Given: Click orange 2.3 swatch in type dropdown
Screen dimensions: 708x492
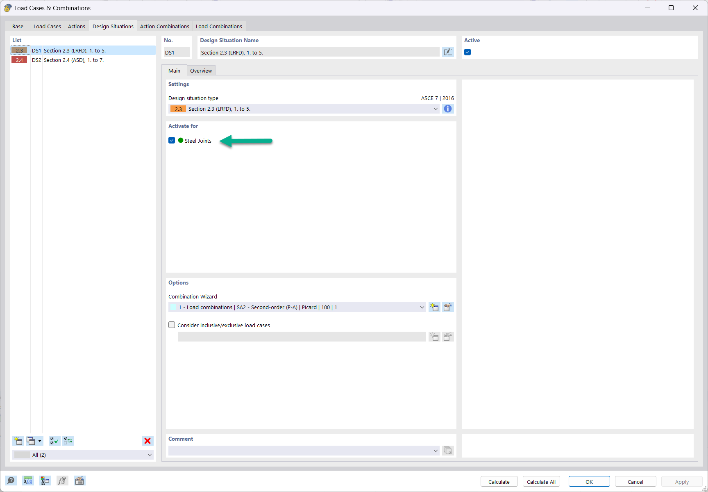Looking at the screenshot, I should pyautogui.click(x=178, y=109).
